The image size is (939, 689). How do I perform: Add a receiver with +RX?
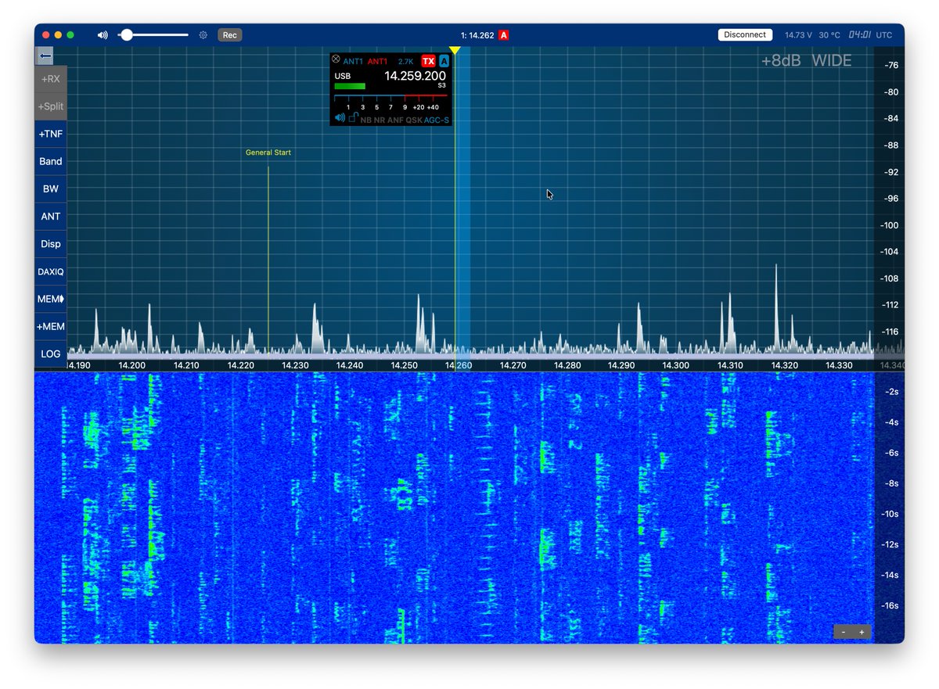point(50,79)
